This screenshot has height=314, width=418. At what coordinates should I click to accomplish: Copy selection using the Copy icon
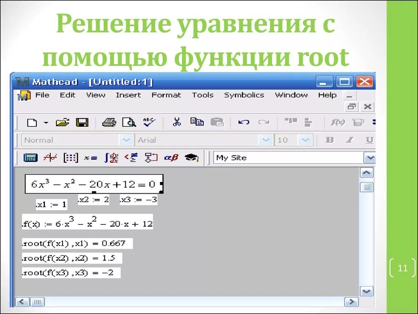[197, 122]
